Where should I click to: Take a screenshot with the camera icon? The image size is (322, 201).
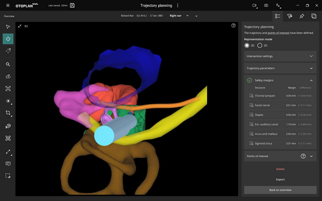point(266,5)
